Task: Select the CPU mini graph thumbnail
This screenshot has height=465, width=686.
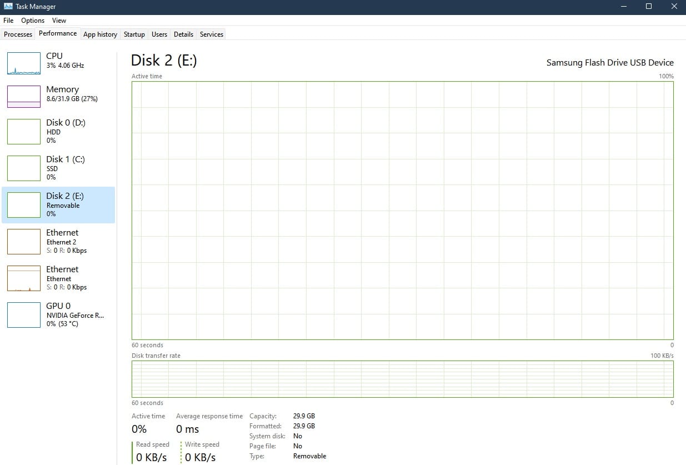Action: point(24,63)
